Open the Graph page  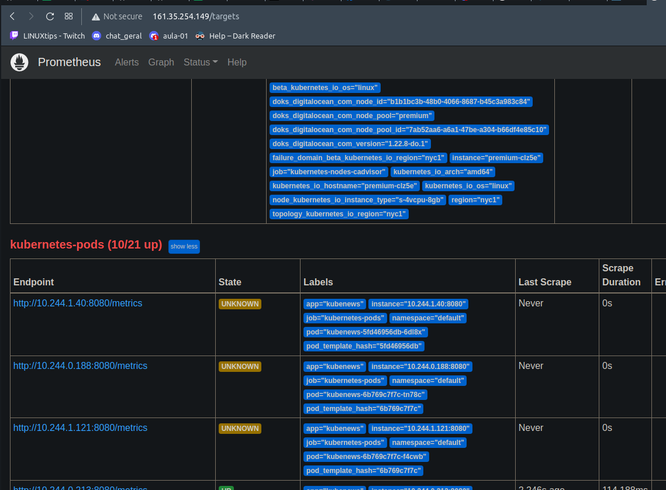point(161,63)
